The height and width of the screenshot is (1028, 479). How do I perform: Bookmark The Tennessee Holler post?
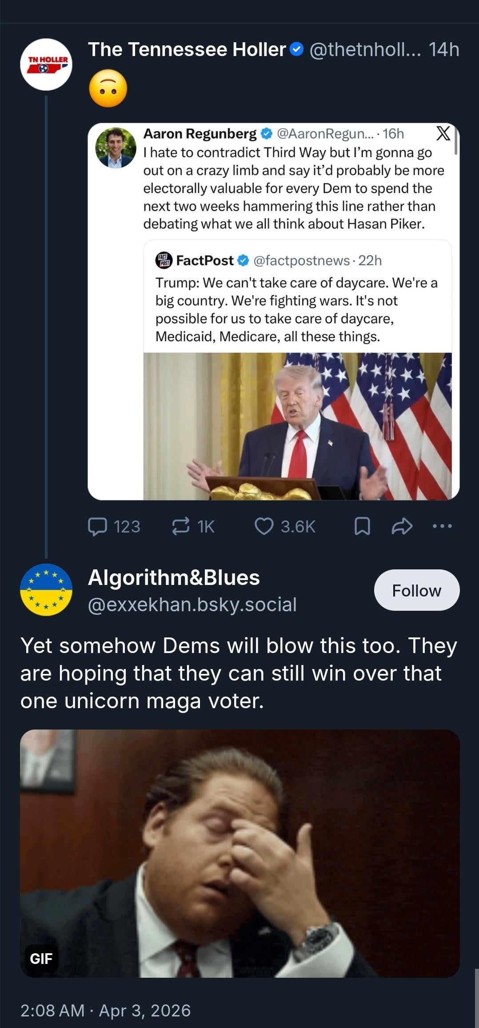pyautogui.click(x=362, y=526)
